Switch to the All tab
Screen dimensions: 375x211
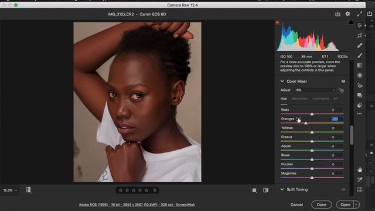336,98
